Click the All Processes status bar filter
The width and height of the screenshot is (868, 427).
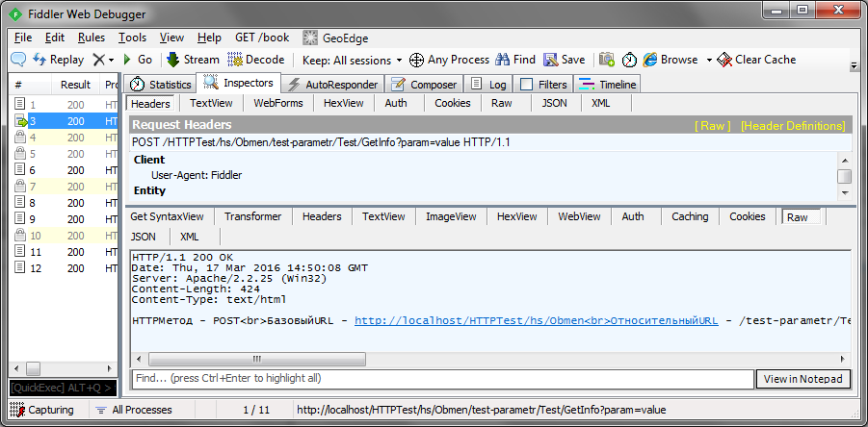pyautogui.click(x=134, y=410)
